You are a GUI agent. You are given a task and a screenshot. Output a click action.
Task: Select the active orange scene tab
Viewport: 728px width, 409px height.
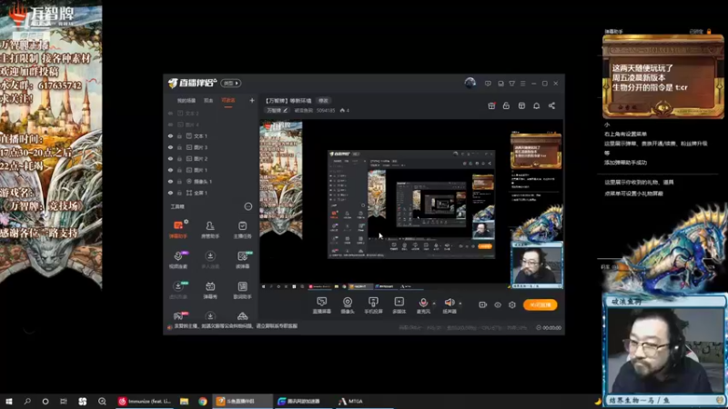tap(228, 101)
